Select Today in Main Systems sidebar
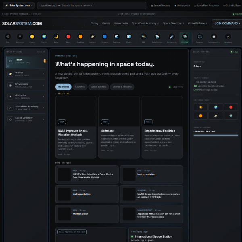242x242 pixels. point(26,63)
